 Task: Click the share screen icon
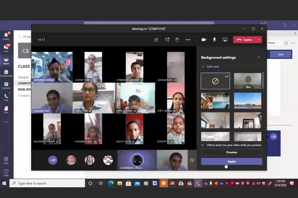click(225, 40)
